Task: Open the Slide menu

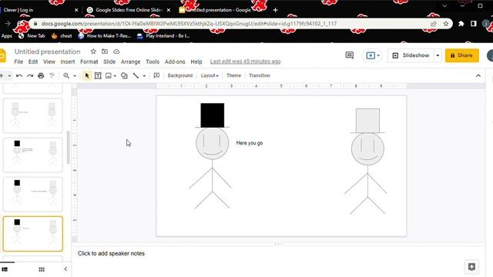Action: coord(109,62)
